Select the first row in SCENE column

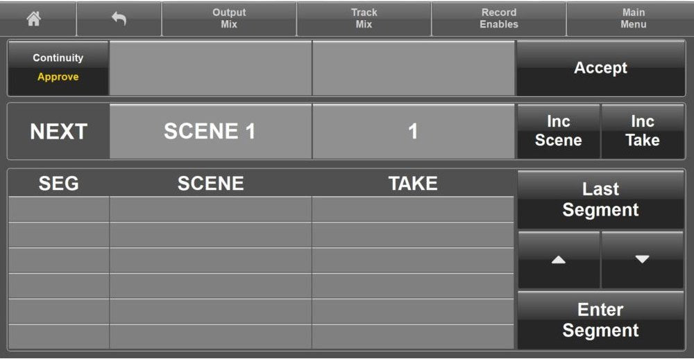pos(210,209)
